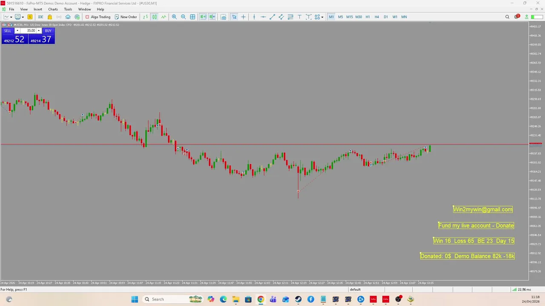Open the File menu
Screen dimensions: 545x306
(x=11, y=9)
